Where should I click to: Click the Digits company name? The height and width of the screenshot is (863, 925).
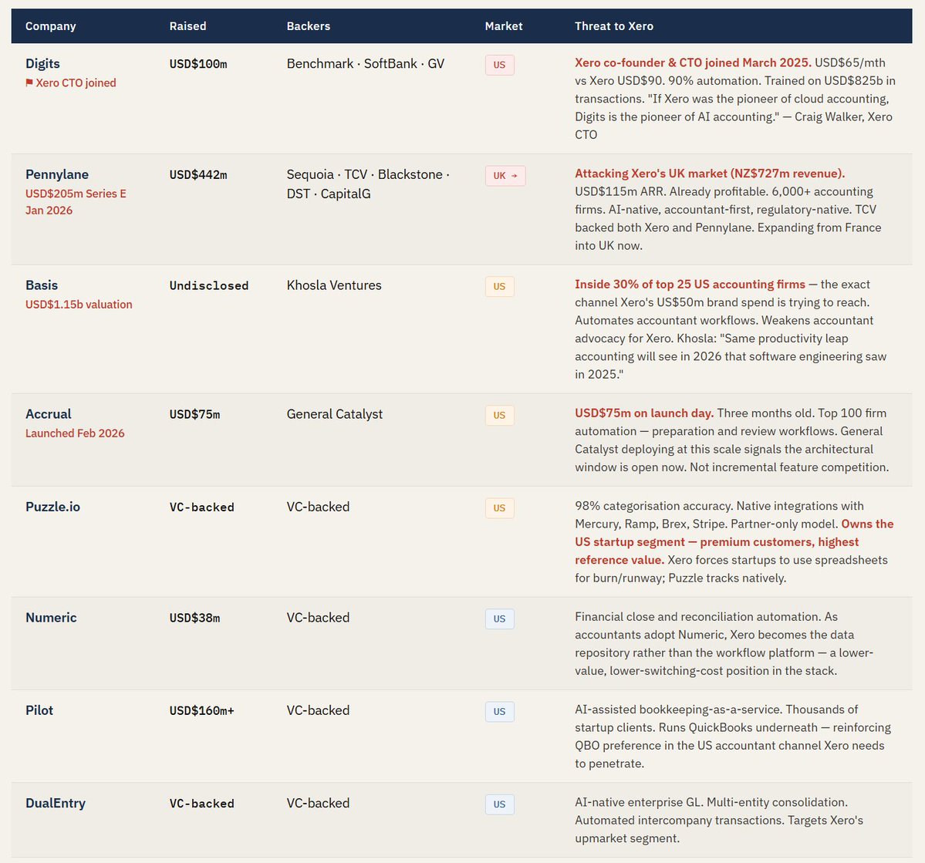(42, 63)
